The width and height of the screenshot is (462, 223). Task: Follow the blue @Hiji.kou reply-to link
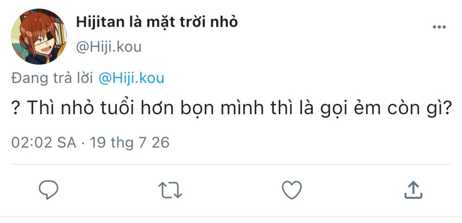pyautogui.click(x=131, y=78)
